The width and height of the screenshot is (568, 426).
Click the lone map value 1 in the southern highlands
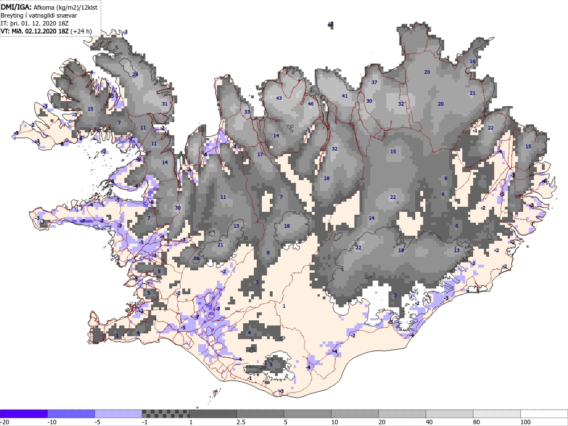(284, 306)
